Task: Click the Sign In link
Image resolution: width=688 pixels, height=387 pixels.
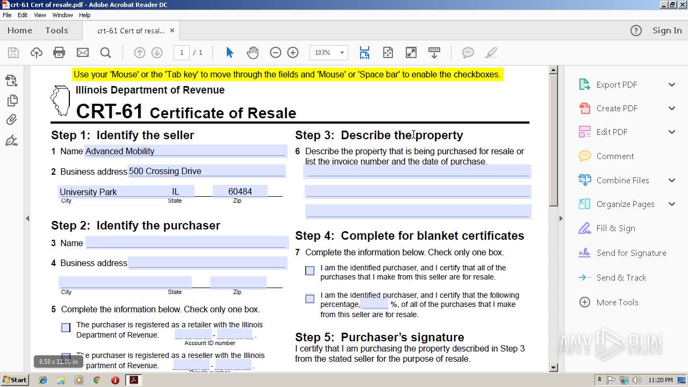Action: click(667, 31)
